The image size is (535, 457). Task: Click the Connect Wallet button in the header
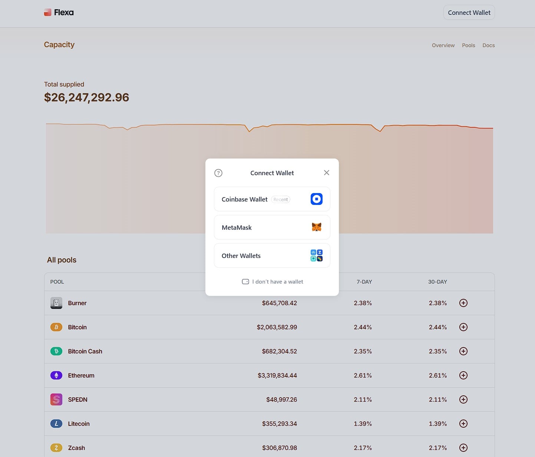[x=469, y=13]
